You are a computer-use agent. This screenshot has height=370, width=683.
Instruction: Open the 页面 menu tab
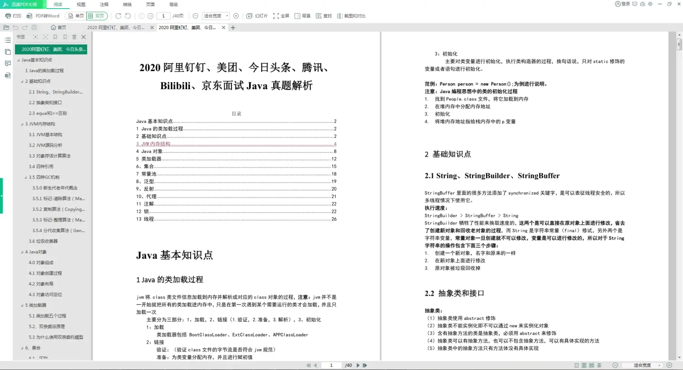tap(150, 5)
